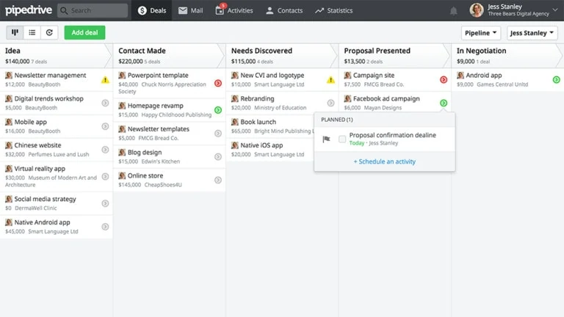Click the flag icon in planned activity
This screenshot has width=564, height=317.
326,139
